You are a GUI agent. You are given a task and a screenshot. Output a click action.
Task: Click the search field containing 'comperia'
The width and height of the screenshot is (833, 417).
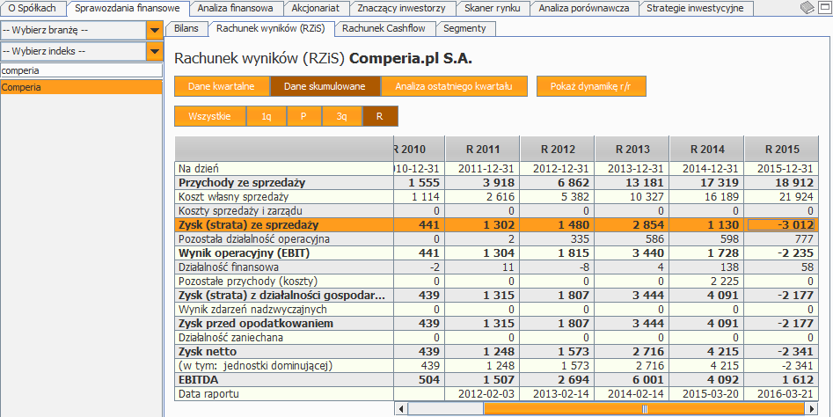(x=81, y=70)
